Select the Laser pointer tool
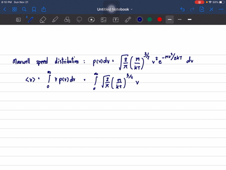Image resolution: width=226 pixels, height=170 pixels. point(128,20)
